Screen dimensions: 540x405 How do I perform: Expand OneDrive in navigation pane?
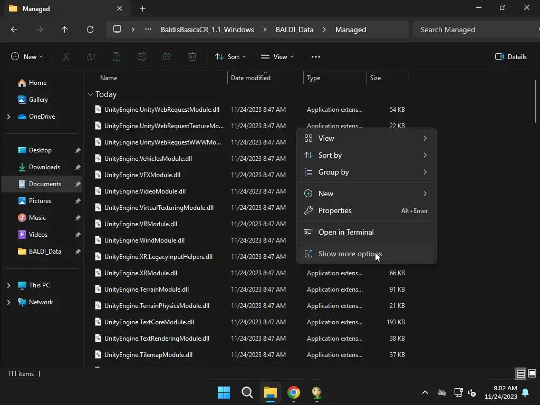pyautogui.click(x=8, y=117)
